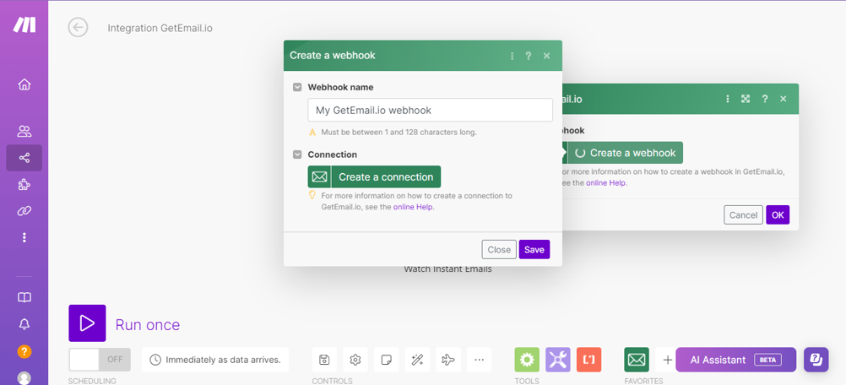
Task: Open the orange Text parser icon
Action: pyautogui.click(x=588, y=360)
